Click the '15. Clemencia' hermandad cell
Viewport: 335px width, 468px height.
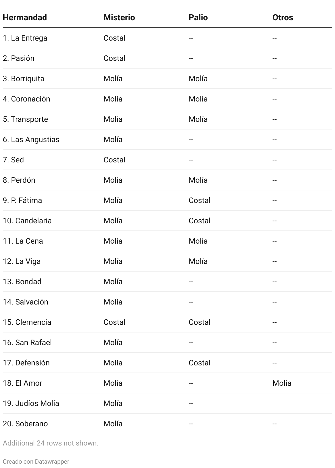(x=27, y=322)
